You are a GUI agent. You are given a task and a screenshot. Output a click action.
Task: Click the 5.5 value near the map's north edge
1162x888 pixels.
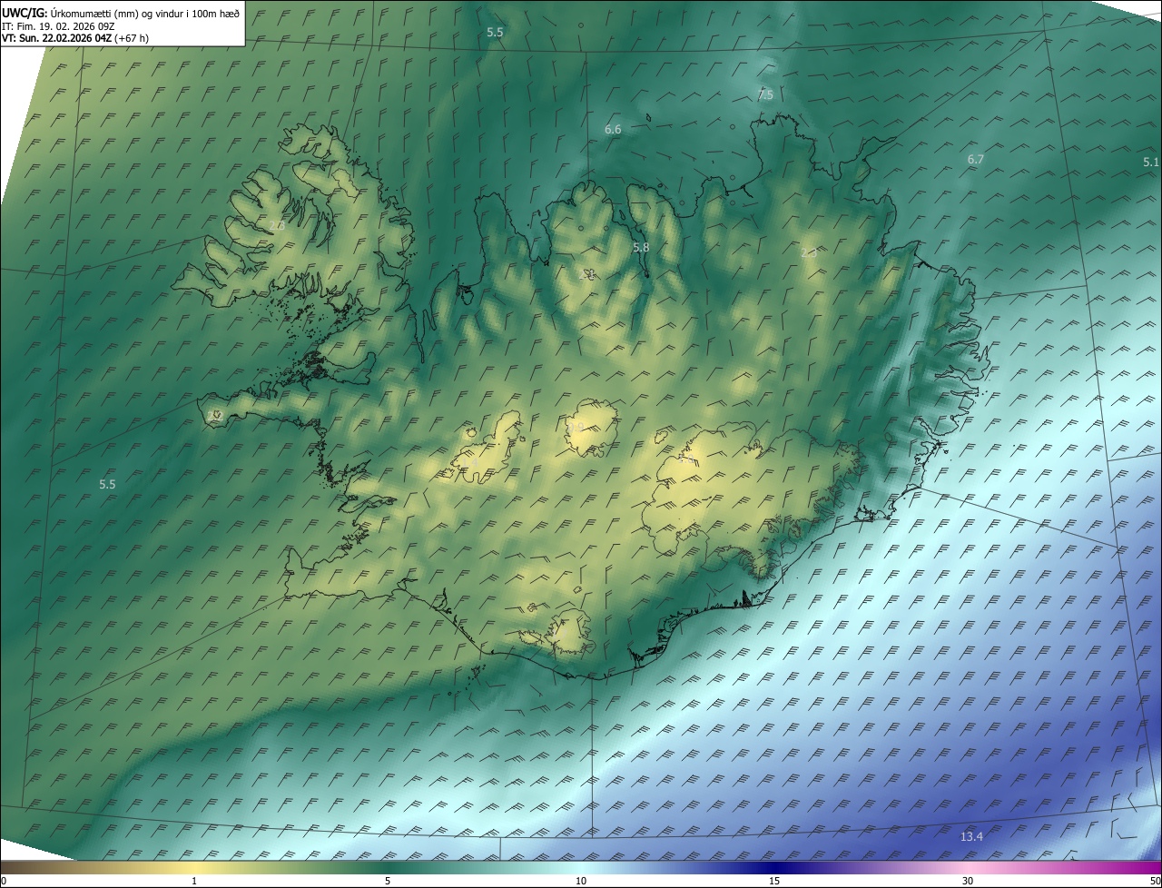coord(495,32)
